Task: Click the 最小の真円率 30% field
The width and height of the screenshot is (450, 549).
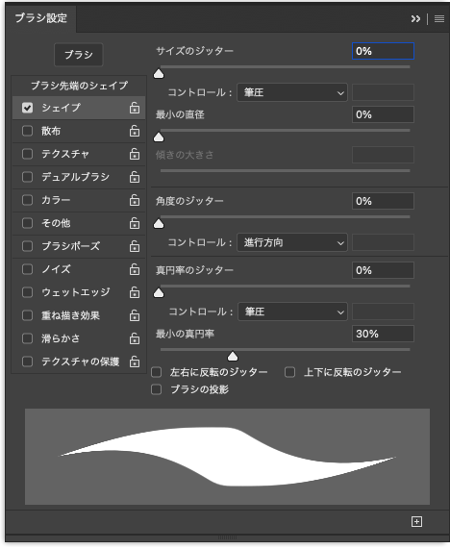Action: 383,334
